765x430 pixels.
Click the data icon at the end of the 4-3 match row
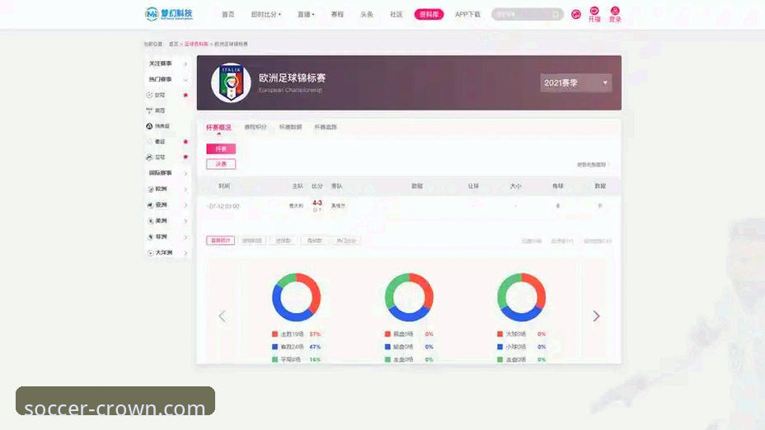coord(600,206)
